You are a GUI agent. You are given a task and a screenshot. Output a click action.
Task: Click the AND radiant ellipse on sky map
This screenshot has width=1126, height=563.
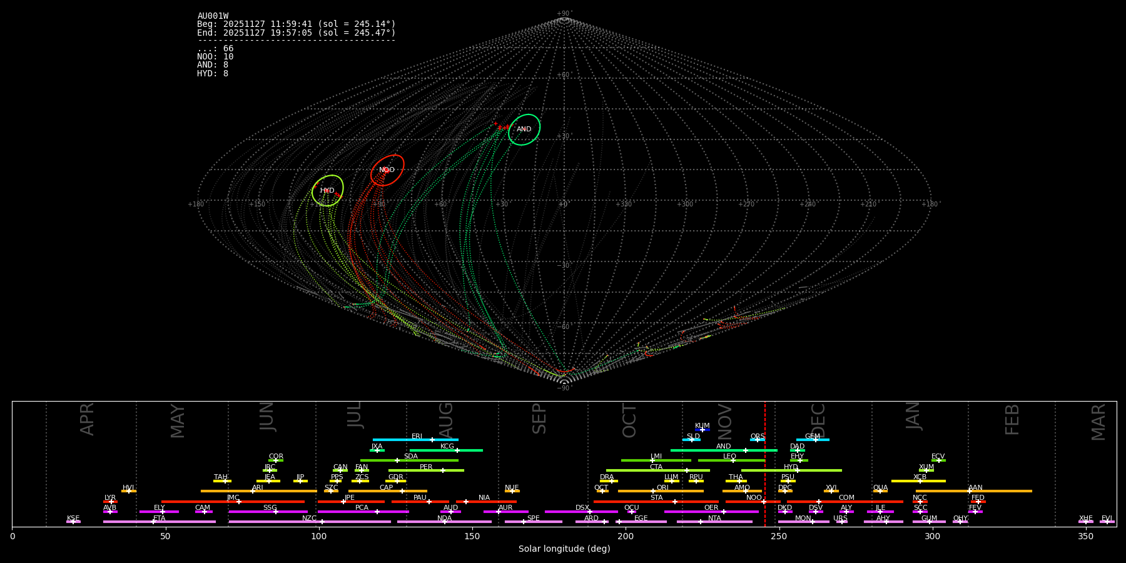(x=524, y=129)
